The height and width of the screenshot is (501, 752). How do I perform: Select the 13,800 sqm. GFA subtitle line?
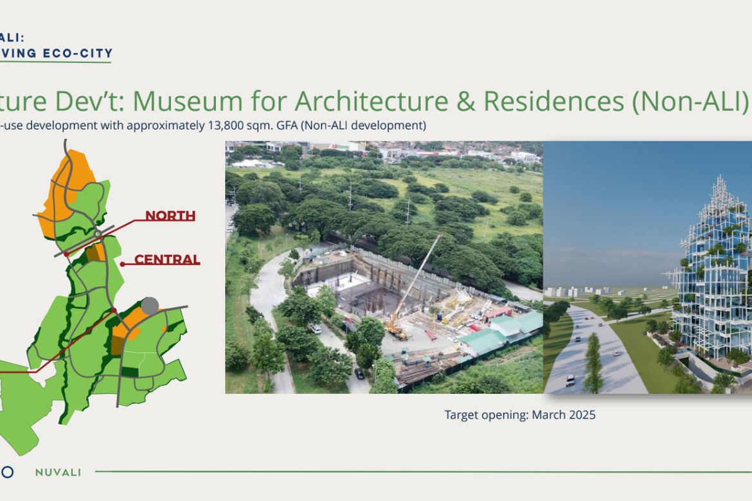213,126
